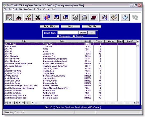The height and width of the screenshot is (117, 145).
Task: Open the SongBook menu
Action: tap(13, 9)
